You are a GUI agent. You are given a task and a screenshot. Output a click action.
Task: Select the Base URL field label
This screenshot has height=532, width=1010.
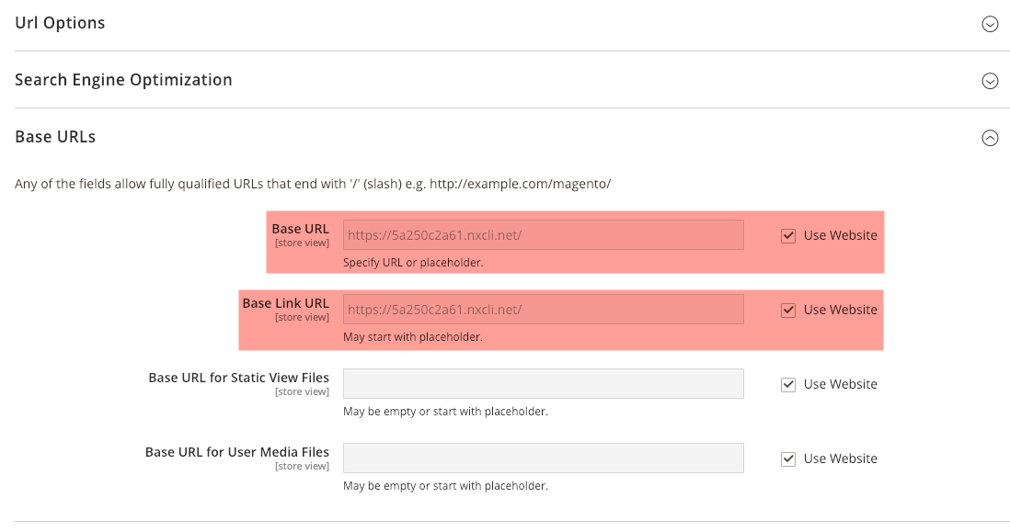(x=300, y=228)
